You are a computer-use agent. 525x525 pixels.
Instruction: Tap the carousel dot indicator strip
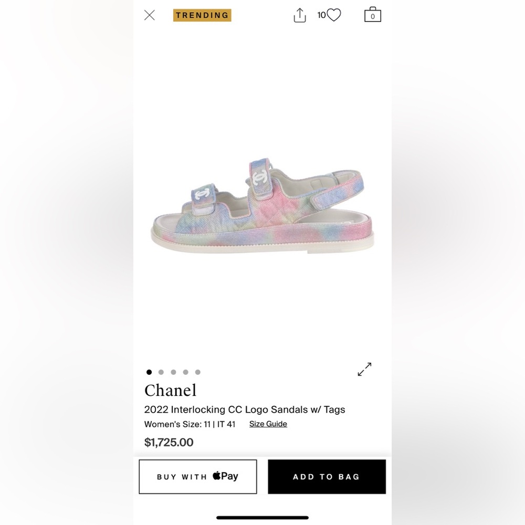click(x=173, y=372)
